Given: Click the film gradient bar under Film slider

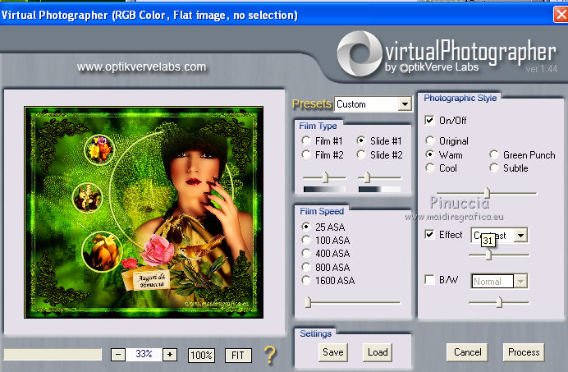Looking at the screenshot, I should tap(324, 189).
